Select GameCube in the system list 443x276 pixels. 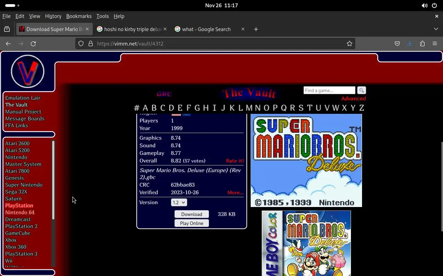coord(18,233)
